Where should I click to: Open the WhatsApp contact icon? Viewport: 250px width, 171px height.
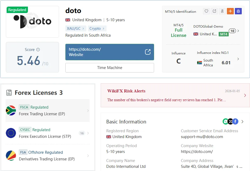(x=226, y=122)
